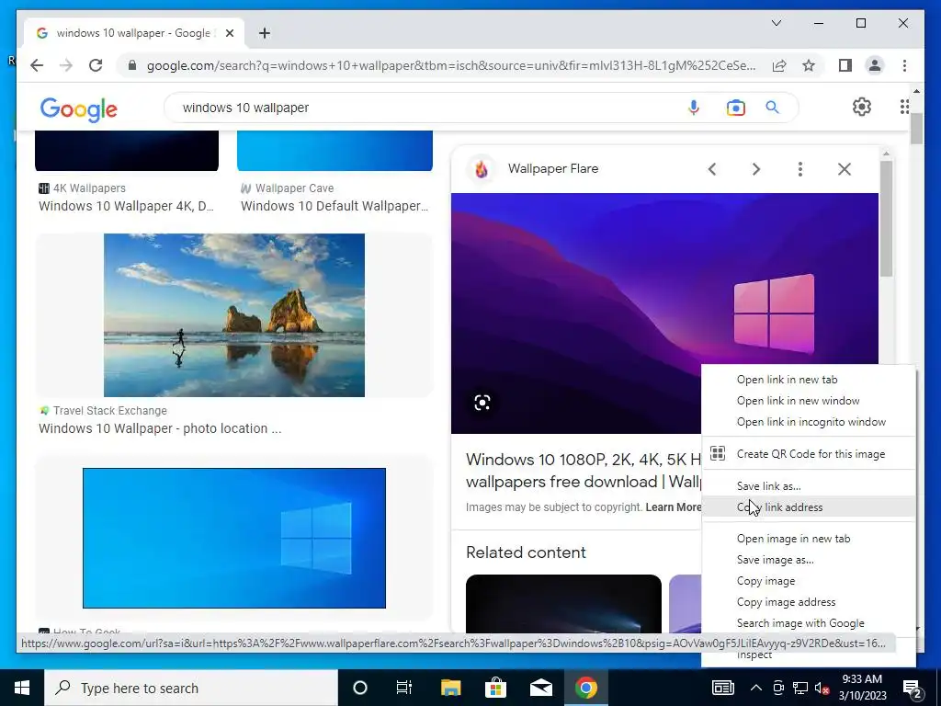
Task: Click the taskbar search box
Action: point(191,688)
